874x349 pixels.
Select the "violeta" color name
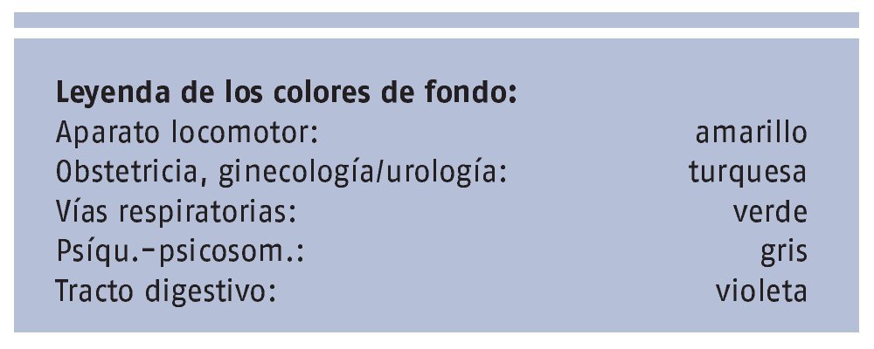tap(758, 291)
